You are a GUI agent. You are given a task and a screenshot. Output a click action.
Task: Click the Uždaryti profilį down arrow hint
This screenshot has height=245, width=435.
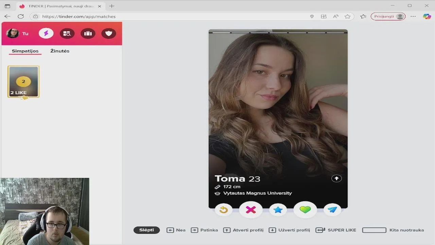(289, 230)
